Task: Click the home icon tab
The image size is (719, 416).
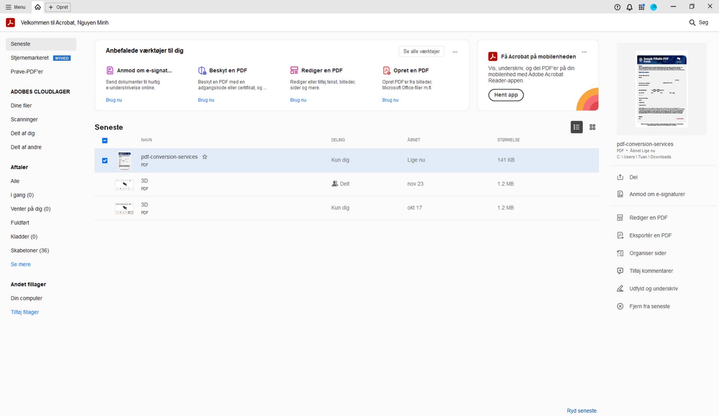Action: point(38,7)
